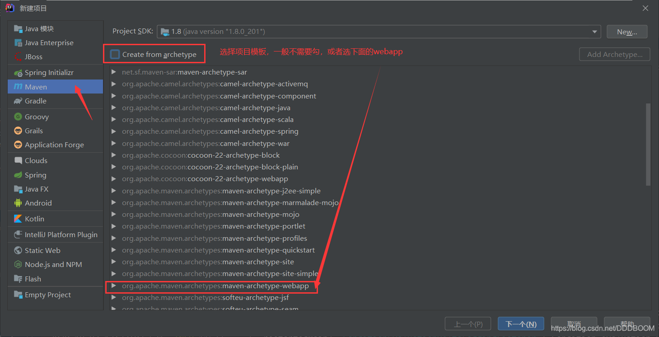Click the 下一个(N) next button
This screenshot has height=337, width=659.
pos(521,324)
